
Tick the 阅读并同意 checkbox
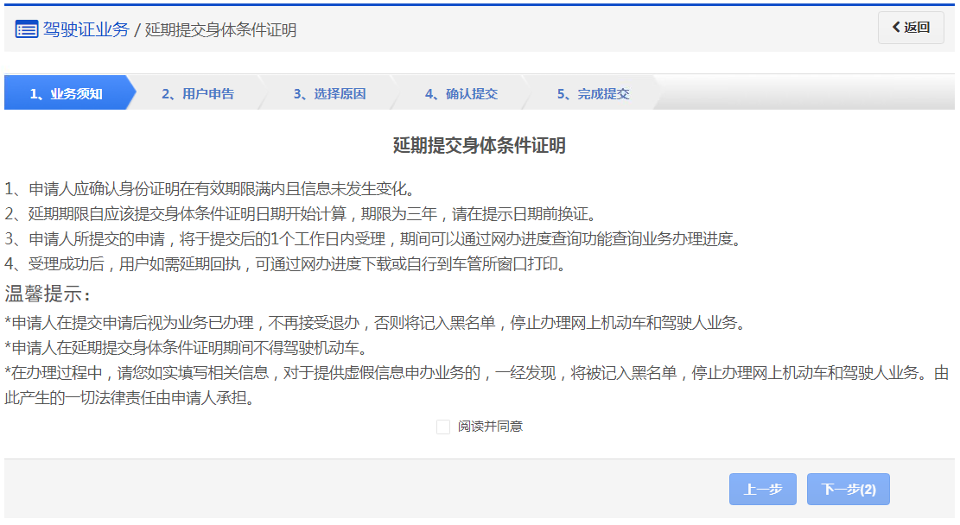[x=443, y=427]
